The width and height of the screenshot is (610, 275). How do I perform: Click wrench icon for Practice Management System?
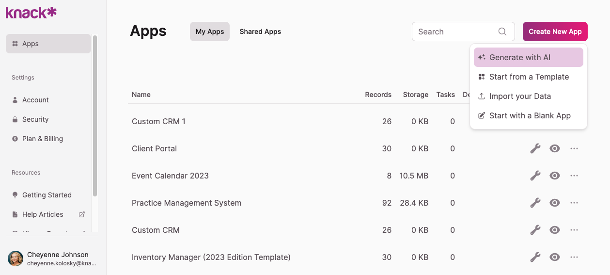point(535,203)
